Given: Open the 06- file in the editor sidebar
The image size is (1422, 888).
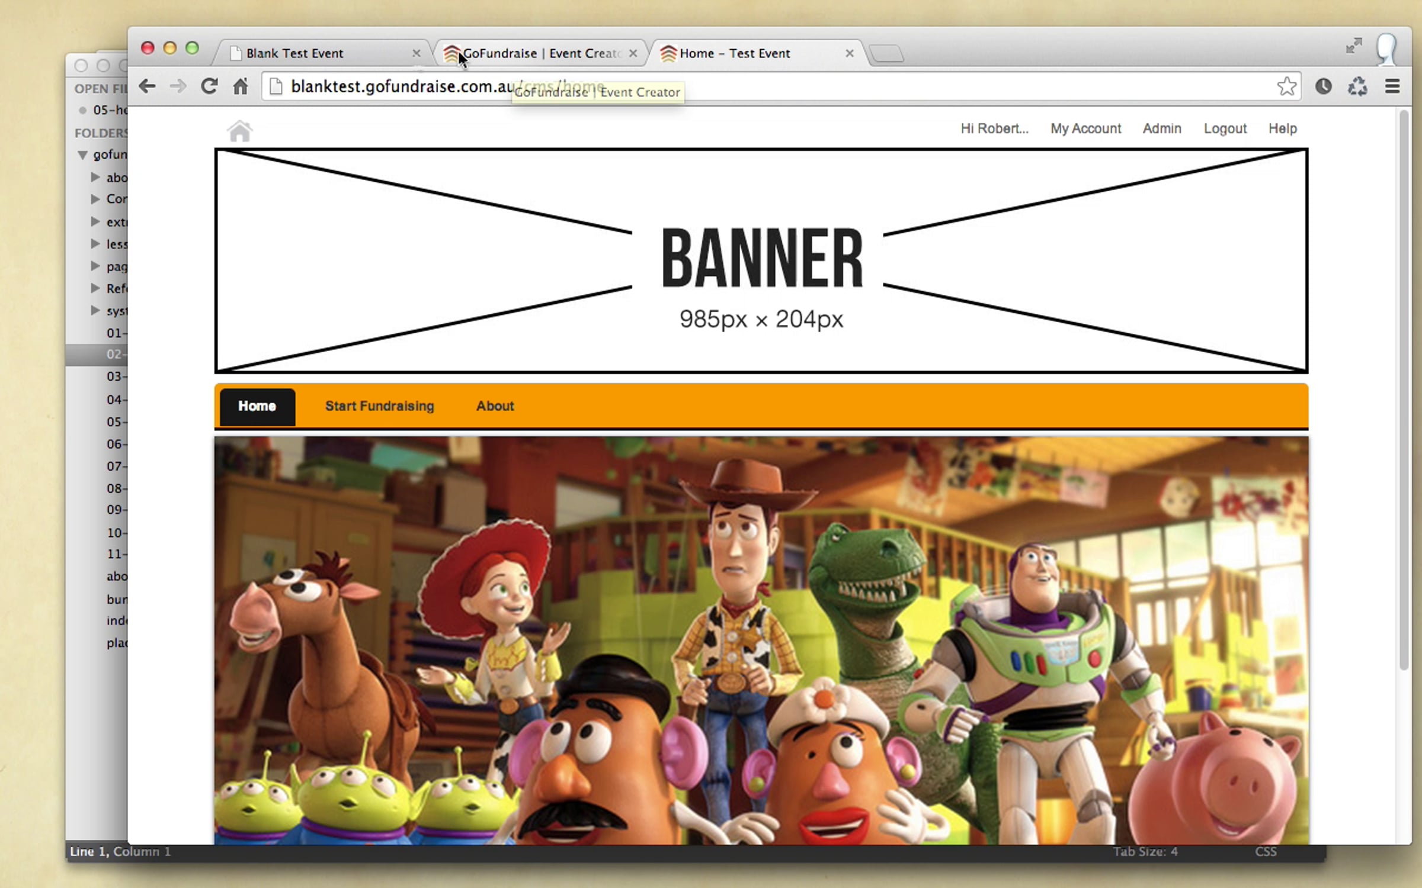Looking at the screenshot, I should 117,444.
